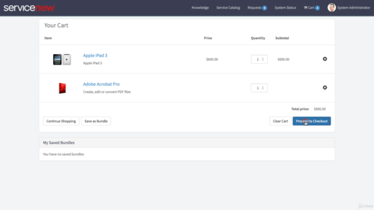Open the Cart from the header
374x210 pixels.
click(311, 8)
